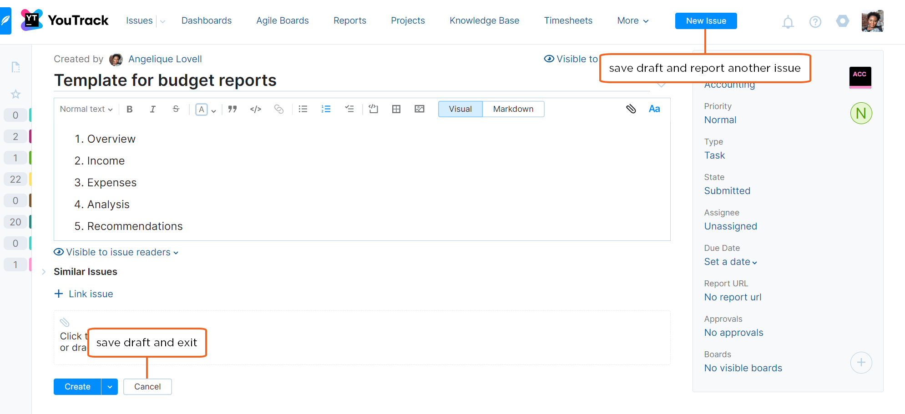Open visibility settings for issue readers
This screenshot has height=414, width=905.
click(x=116, y=252)
